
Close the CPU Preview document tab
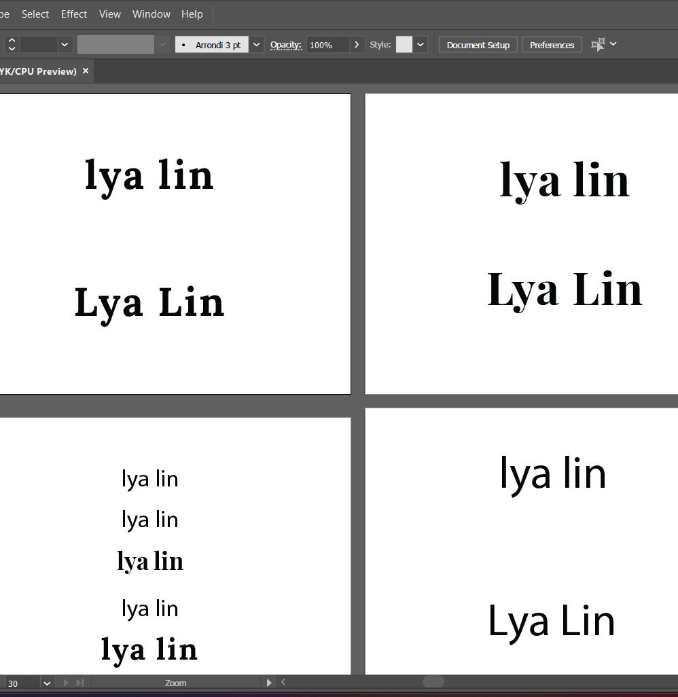86,71
